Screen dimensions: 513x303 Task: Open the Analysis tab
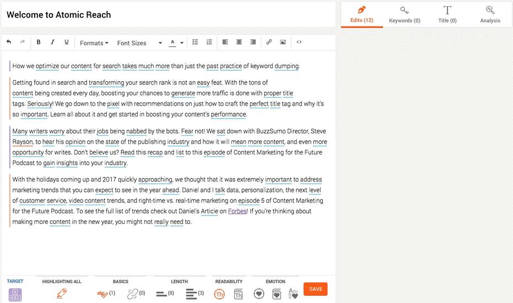(x=490, y=15)
